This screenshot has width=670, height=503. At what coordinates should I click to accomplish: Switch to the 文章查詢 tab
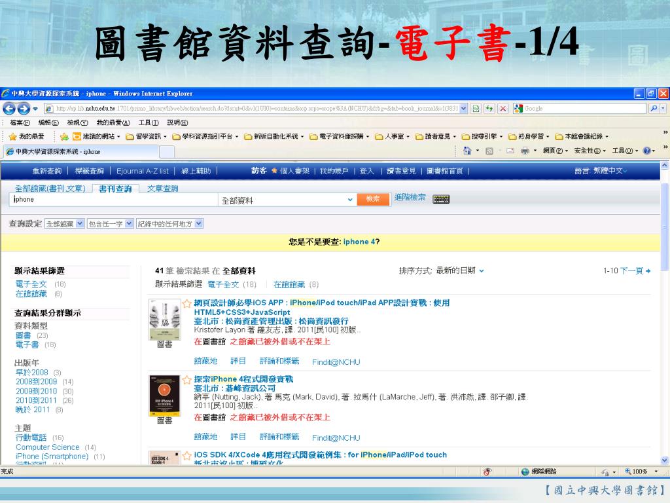pos(162,189)
